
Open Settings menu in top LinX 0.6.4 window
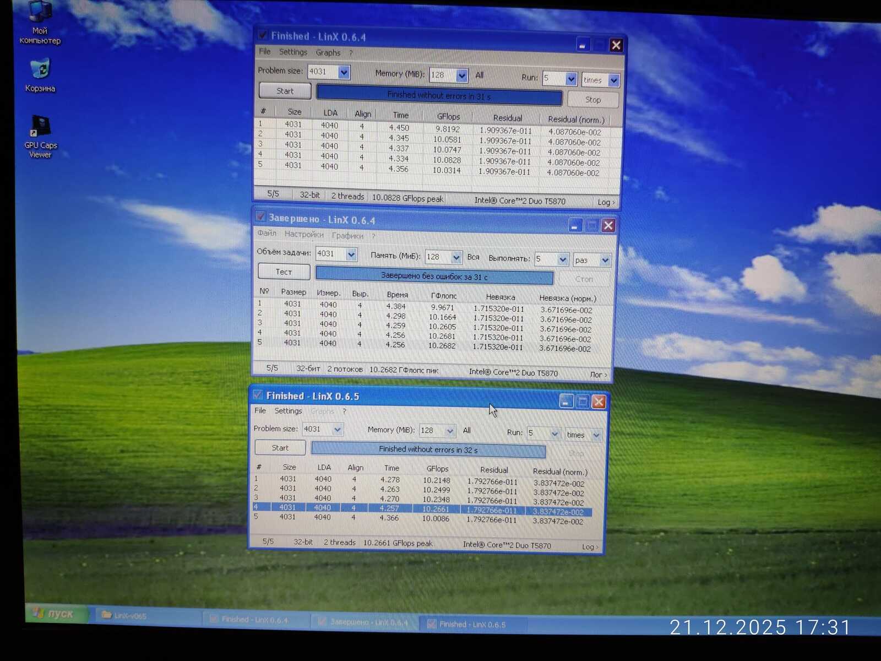click(x=293, y=52)
